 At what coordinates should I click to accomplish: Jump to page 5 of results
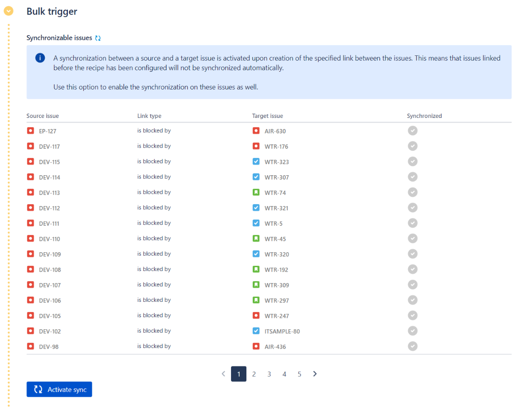click(299, 374)
